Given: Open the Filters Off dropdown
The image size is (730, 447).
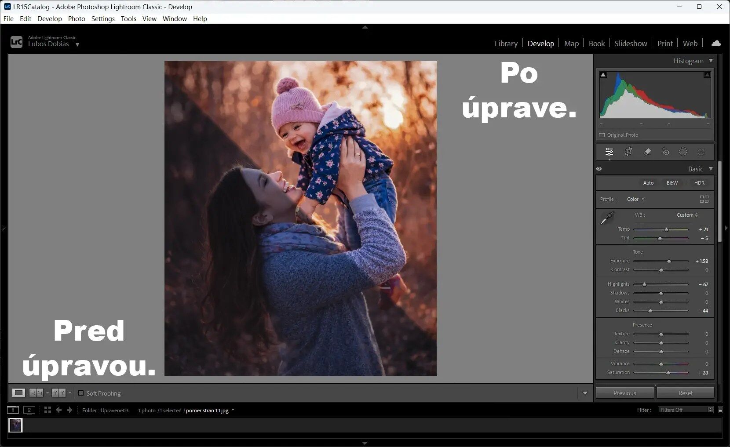Looking at the screenshot, I should point(685,410).
